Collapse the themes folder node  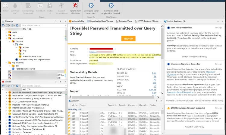[10, 41]
